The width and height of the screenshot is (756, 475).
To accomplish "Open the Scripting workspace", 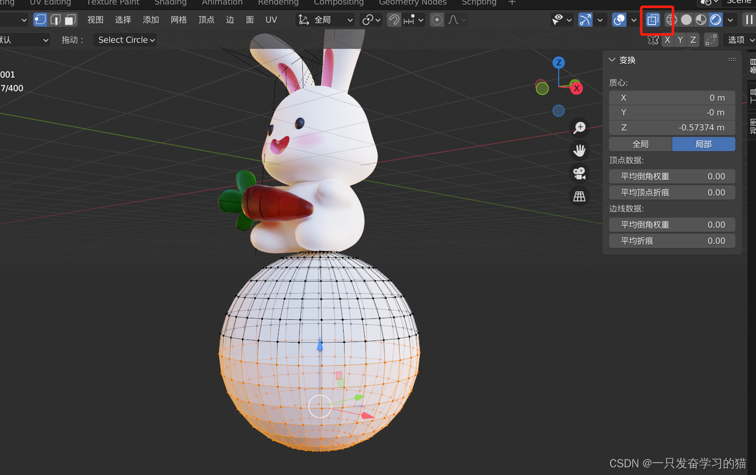I will pyautogui.click(x=479, y=3).
